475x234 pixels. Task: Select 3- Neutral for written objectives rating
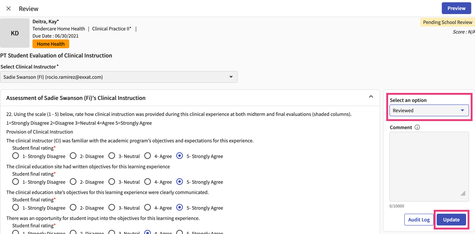(x=112, y=182)
